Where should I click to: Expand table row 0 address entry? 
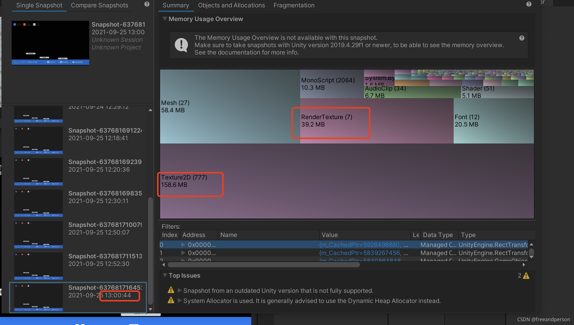pos(183,245)
